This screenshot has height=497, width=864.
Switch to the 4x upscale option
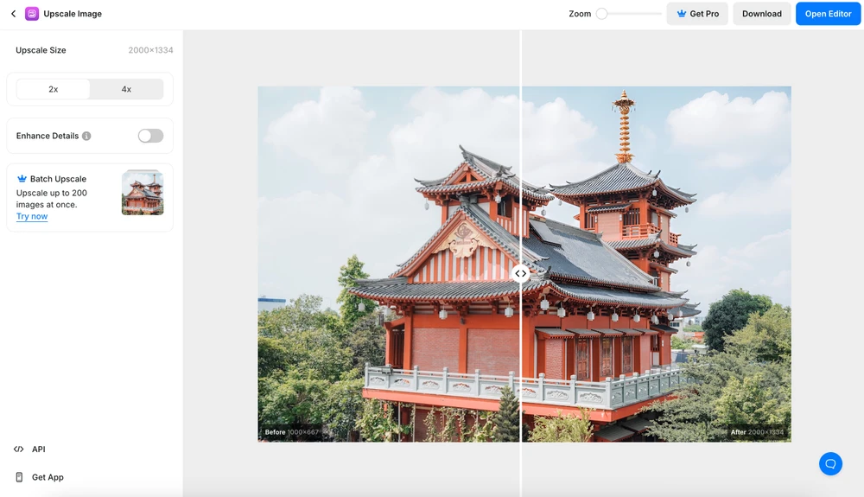click(x=126, y=89)
